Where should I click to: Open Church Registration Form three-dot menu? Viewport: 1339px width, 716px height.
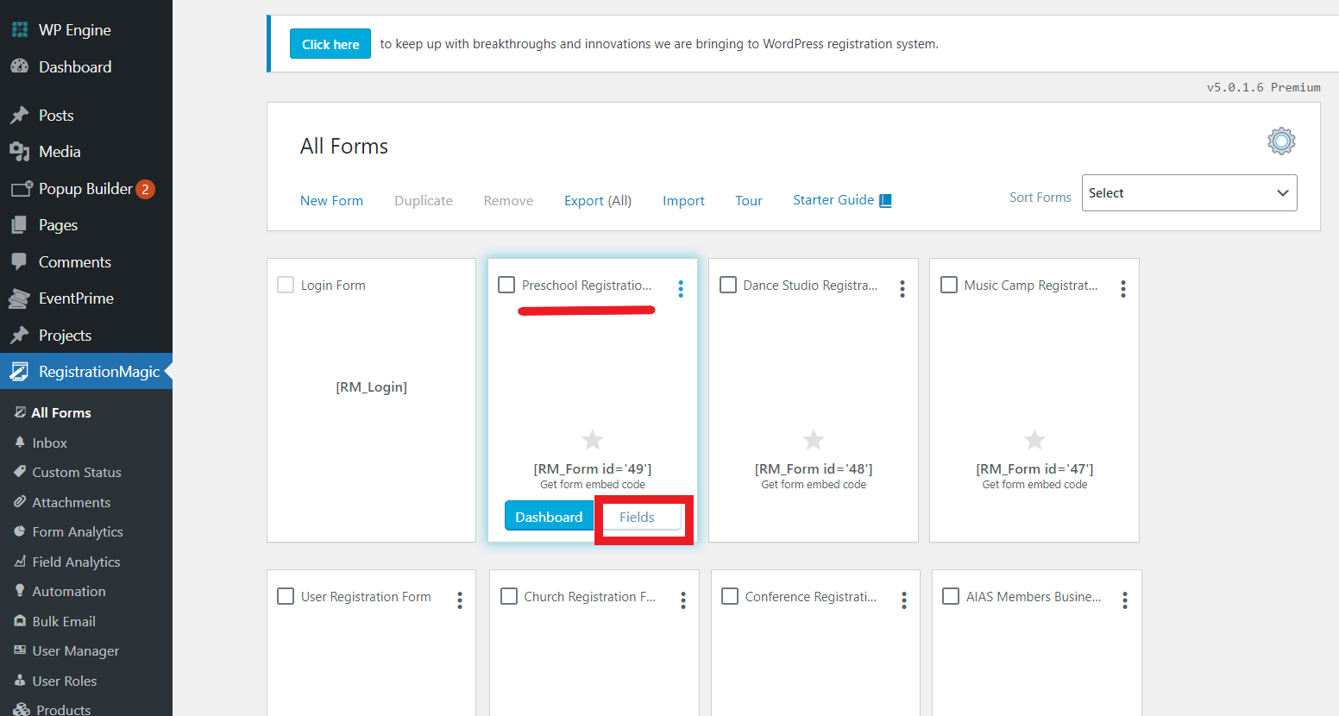point(683,600)
